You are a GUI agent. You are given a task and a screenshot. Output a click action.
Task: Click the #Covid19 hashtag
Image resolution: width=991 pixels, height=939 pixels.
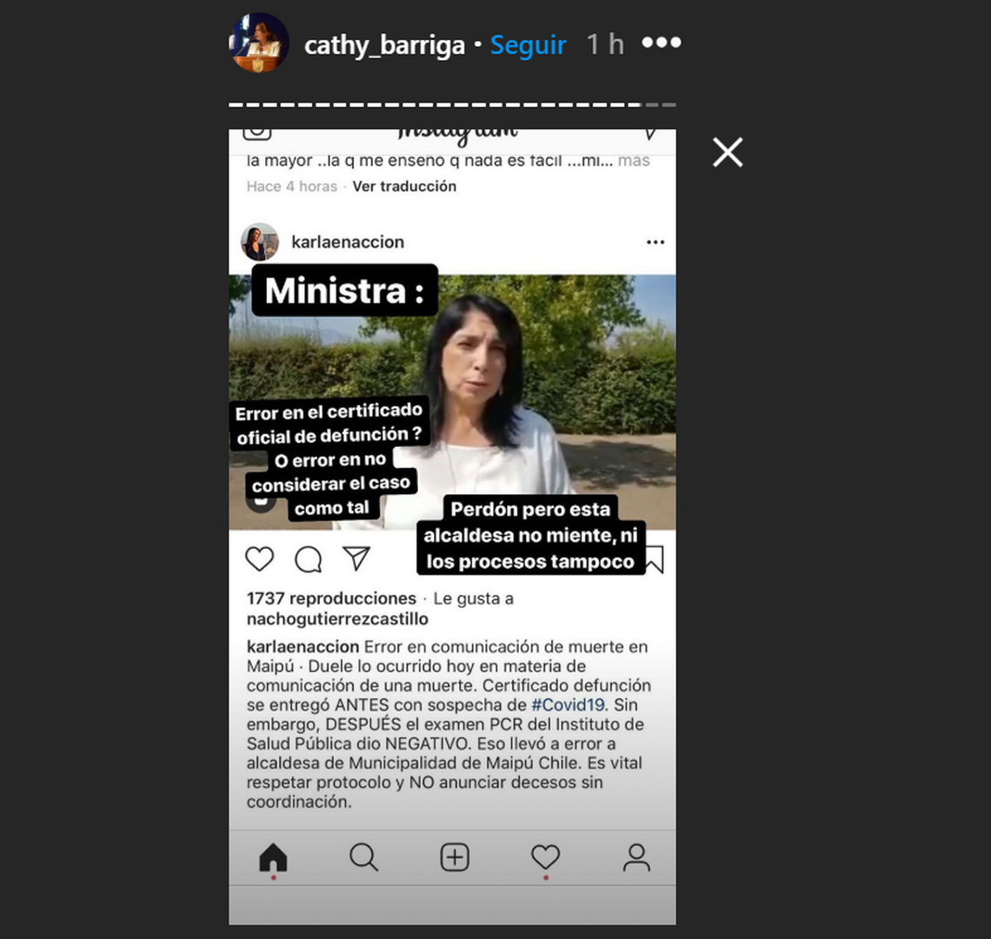coord(568,704)
